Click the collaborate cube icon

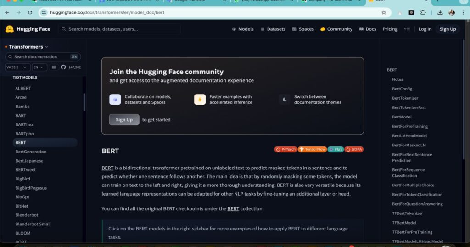click(115, 100)
